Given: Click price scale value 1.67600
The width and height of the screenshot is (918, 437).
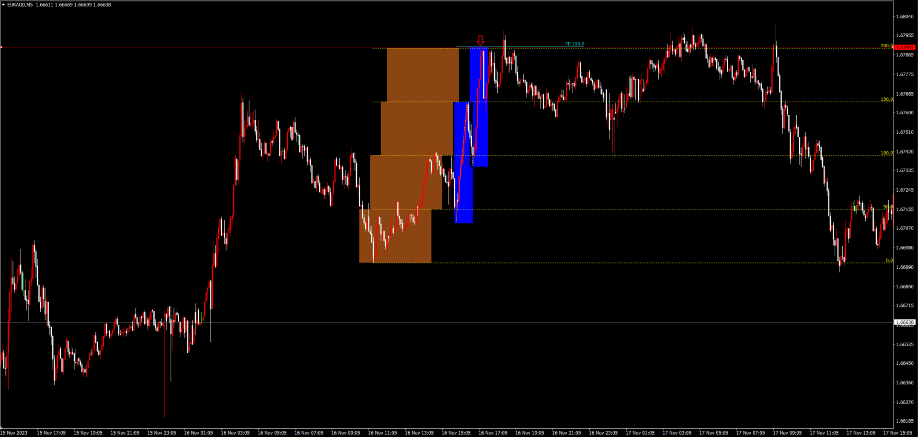Looking at the screenshot, I should tap(905, 113).
